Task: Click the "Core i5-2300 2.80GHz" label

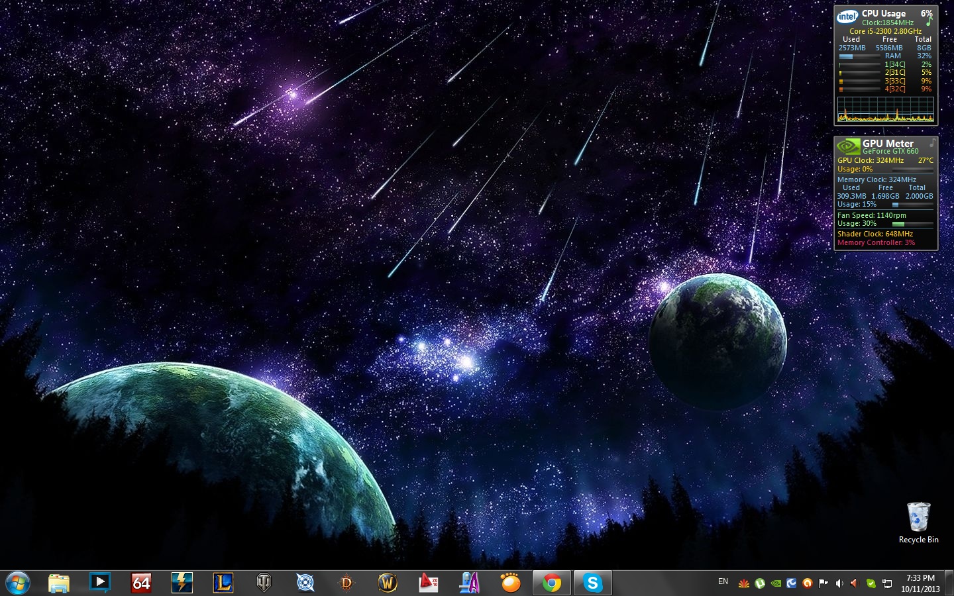Action: click(886, 31)
